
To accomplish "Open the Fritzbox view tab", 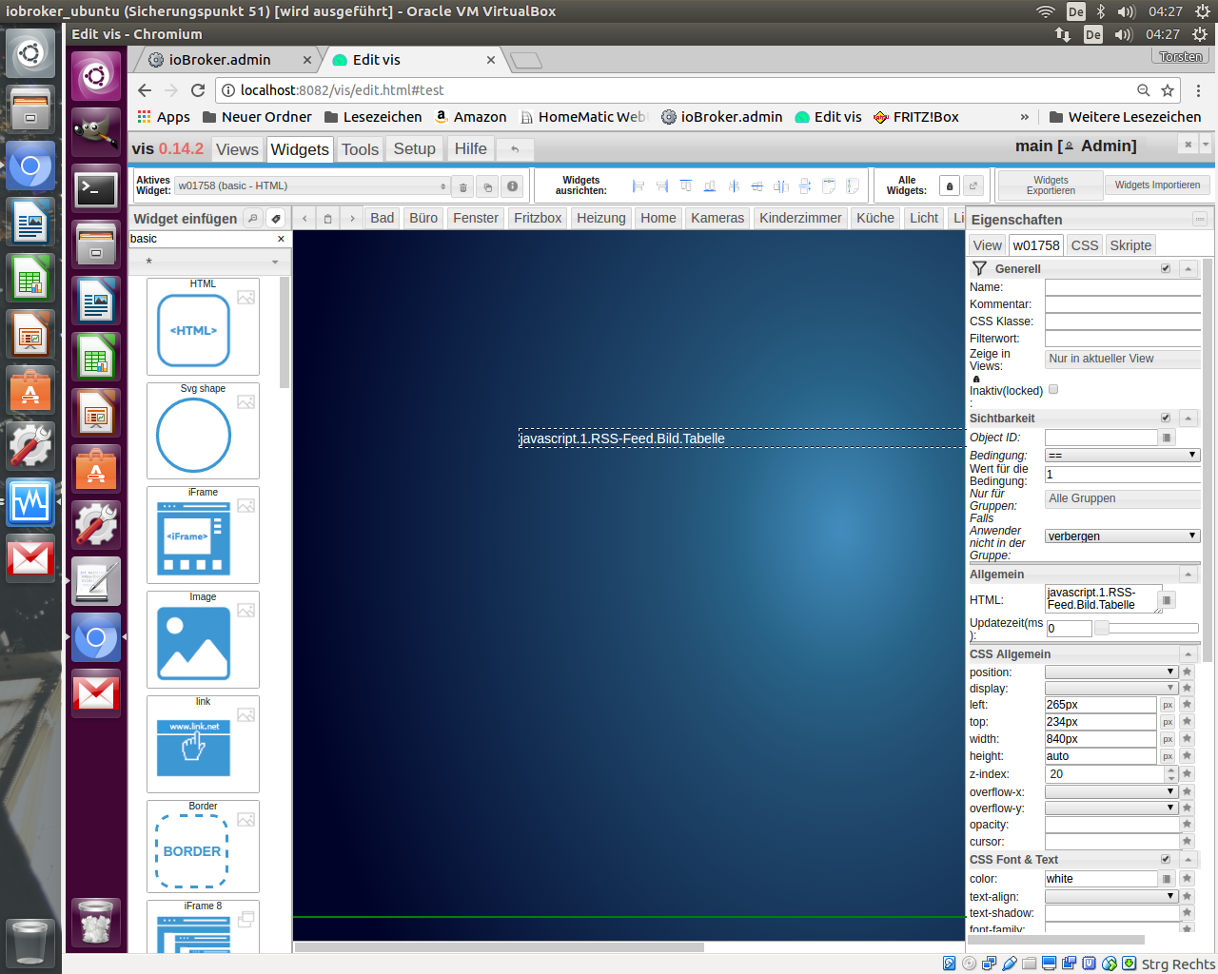I will click(538, 218).
